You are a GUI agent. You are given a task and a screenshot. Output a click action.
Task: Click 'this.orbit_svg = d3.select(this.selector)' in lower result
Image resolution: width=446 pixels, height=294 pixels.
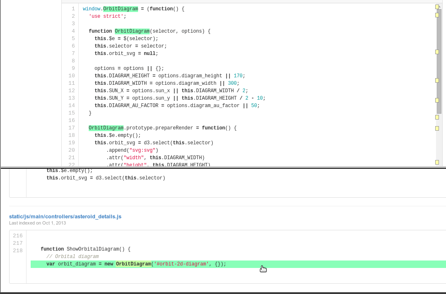pyautogui.click(x=106, y=178)
